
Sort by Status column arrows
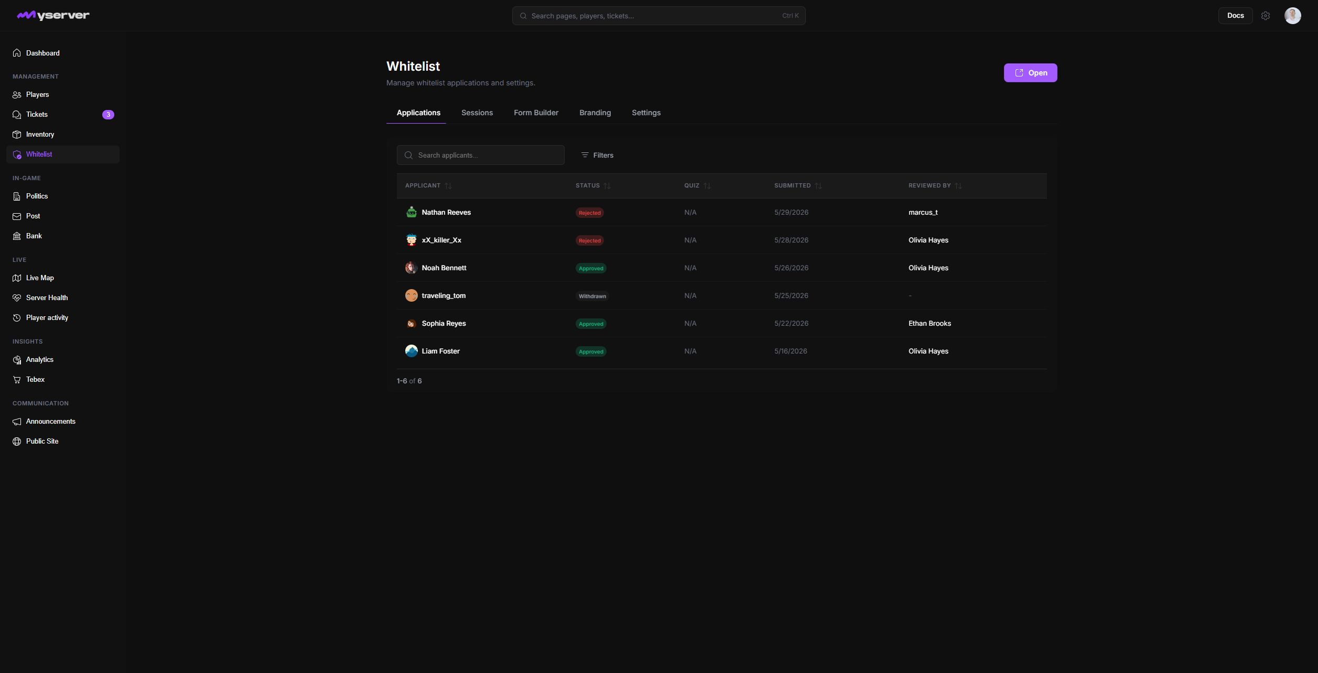click(607, 186)
